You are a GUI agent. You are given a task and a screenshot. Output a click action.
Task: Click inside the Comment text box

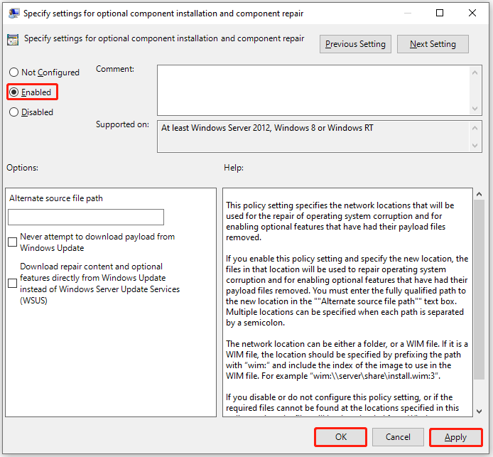(313, 89)
